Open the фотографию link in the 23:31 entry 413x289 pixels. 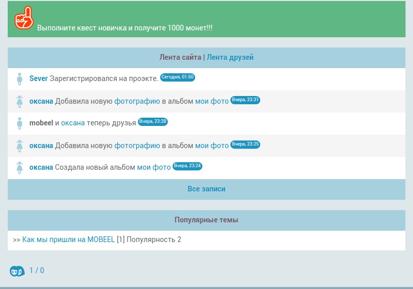tap(137, 101)
